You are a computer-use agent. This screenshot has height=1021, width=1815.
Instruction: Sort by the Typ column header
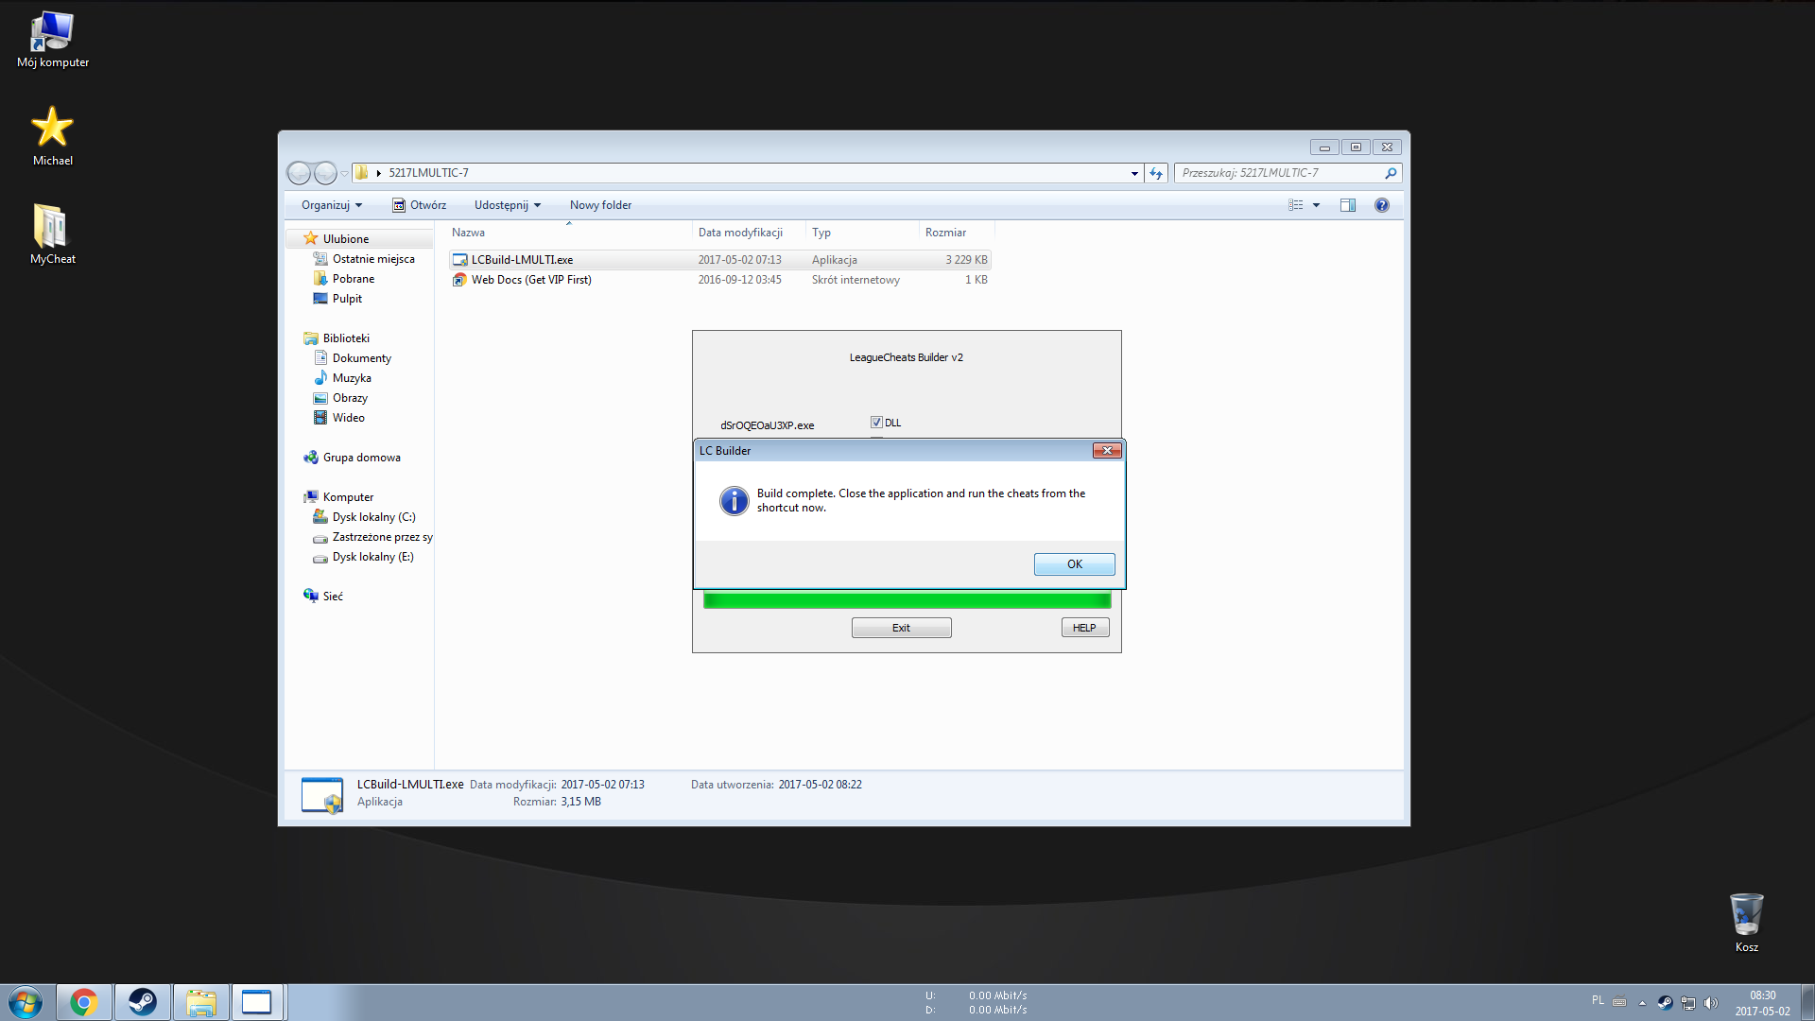862,233
